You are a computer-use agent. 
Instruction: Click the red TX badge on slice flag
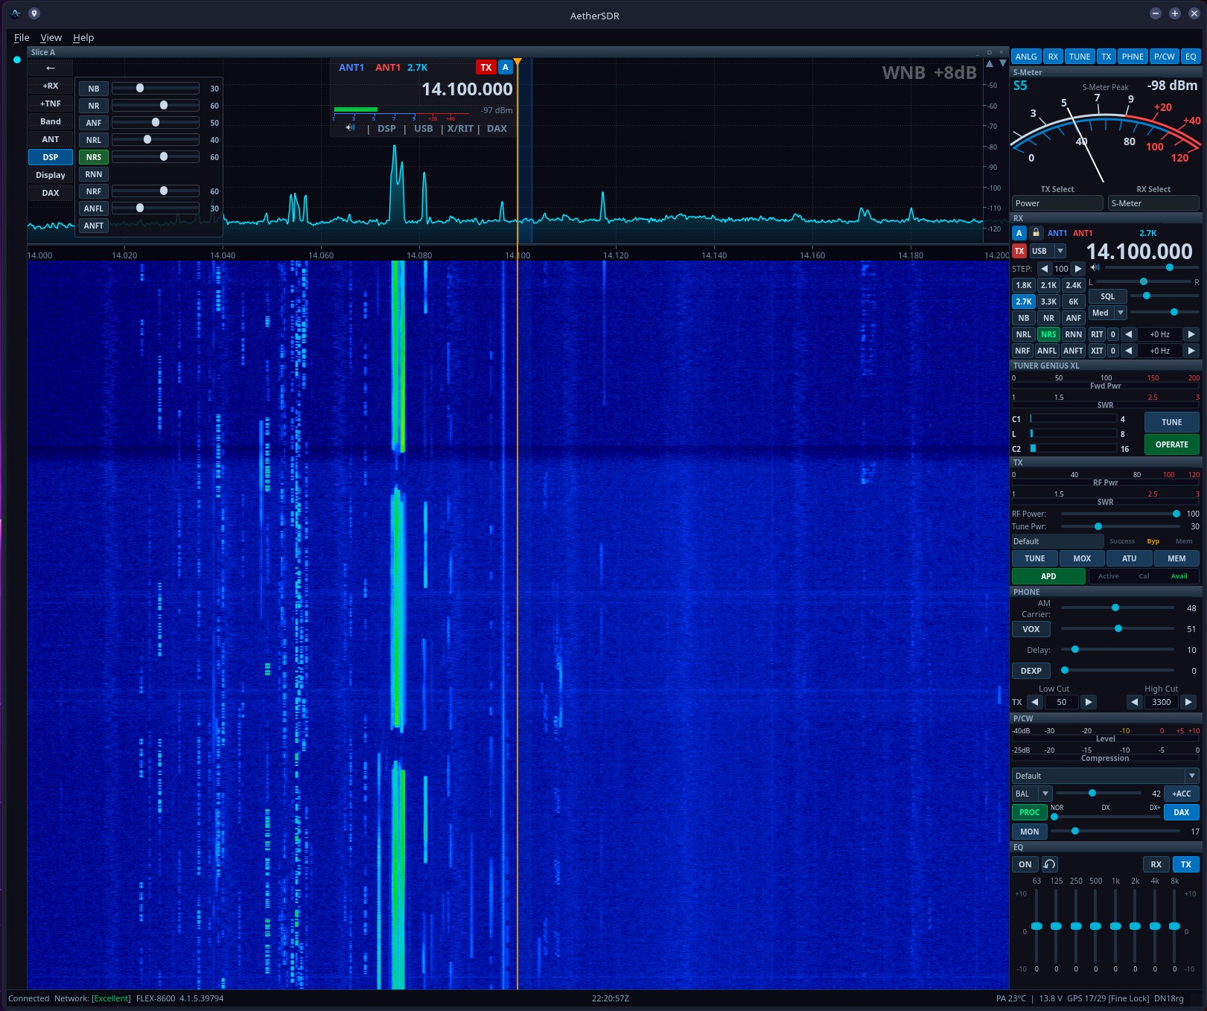[x=485, y=67]
